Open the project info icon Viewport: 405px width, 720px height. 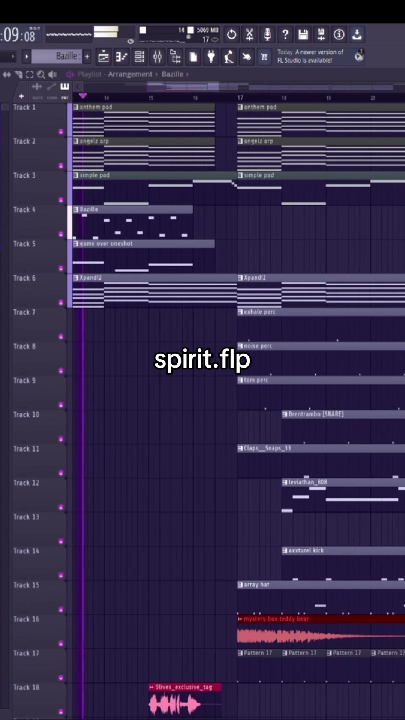point(339,34)
